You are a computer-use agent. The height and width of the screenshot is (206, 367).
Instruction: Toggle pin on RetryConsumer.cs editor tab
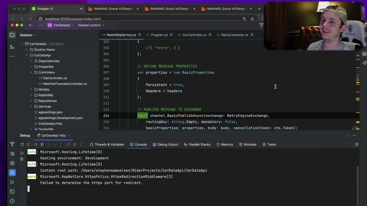(x=252, y=35)
